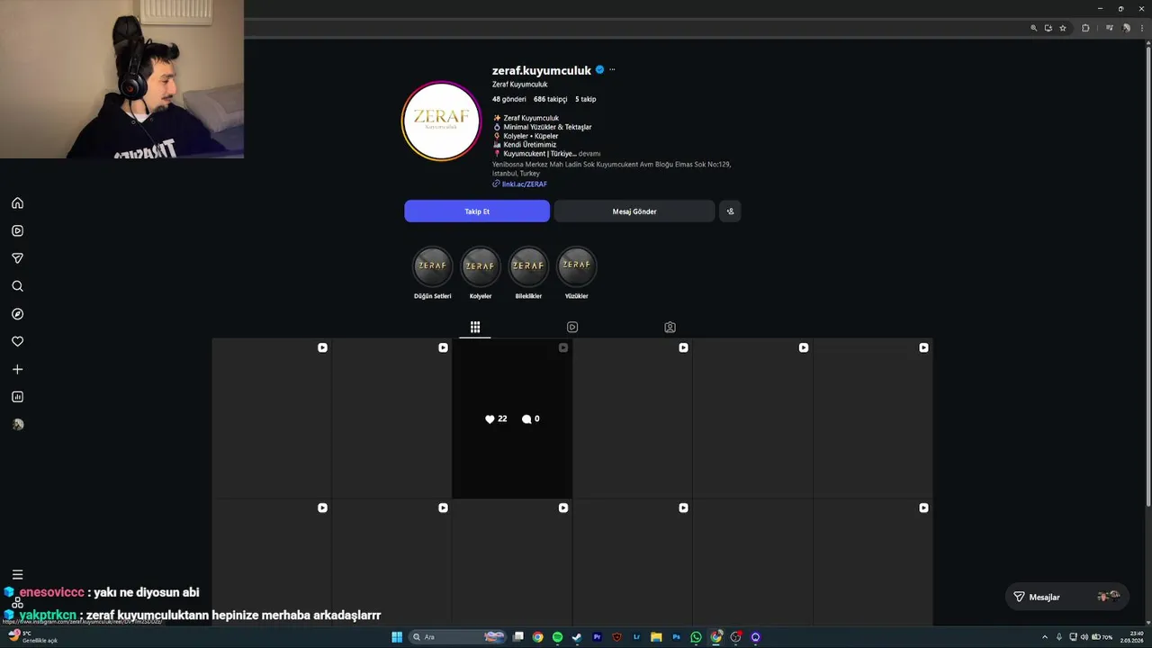Click the suggested accounts person-plus button
The width and height of the screenshot is (1152, 648).
click(x=730, y=211)
